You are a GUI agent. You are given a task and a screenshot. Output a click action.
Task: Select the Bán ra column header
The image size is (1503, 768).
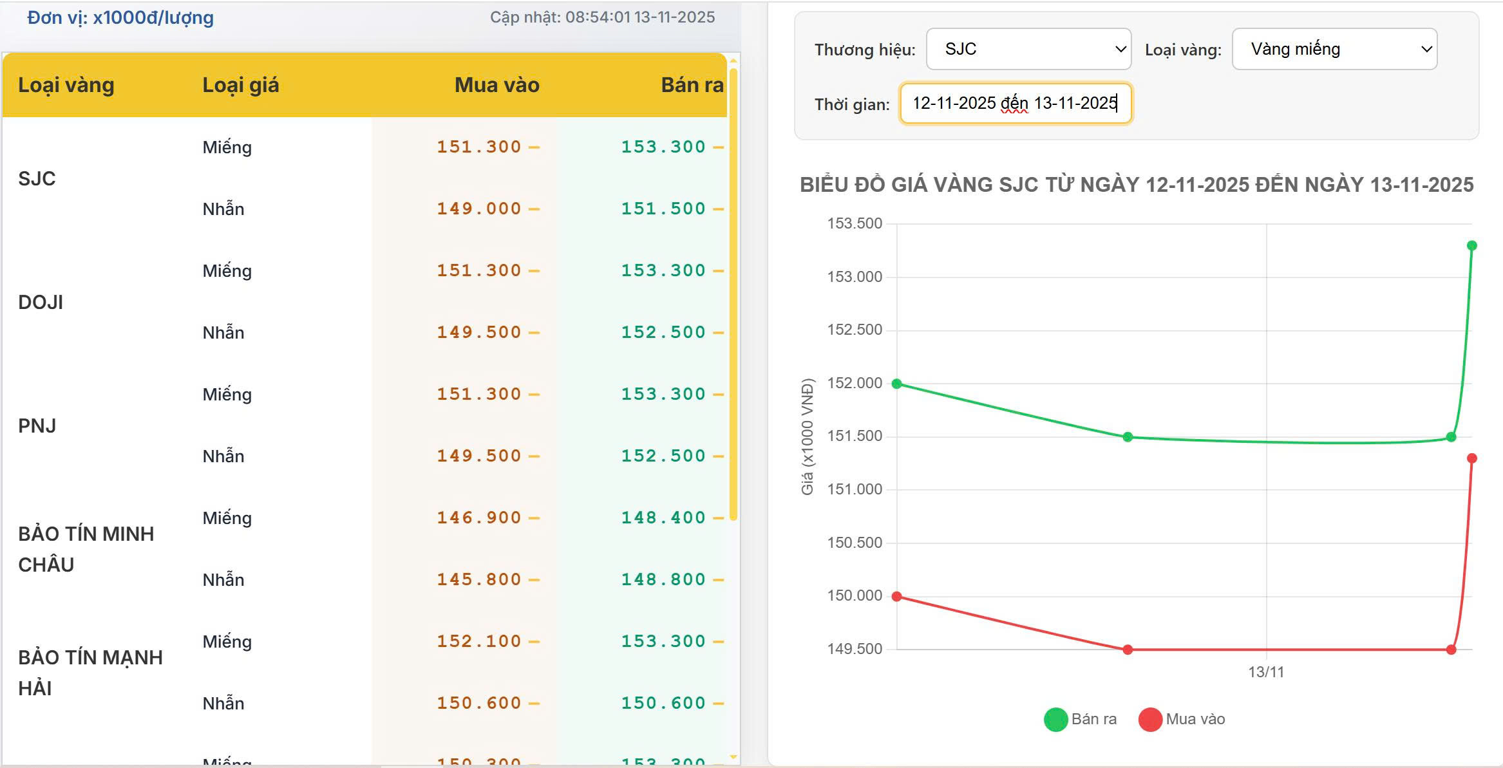click(x=692, y=84)
